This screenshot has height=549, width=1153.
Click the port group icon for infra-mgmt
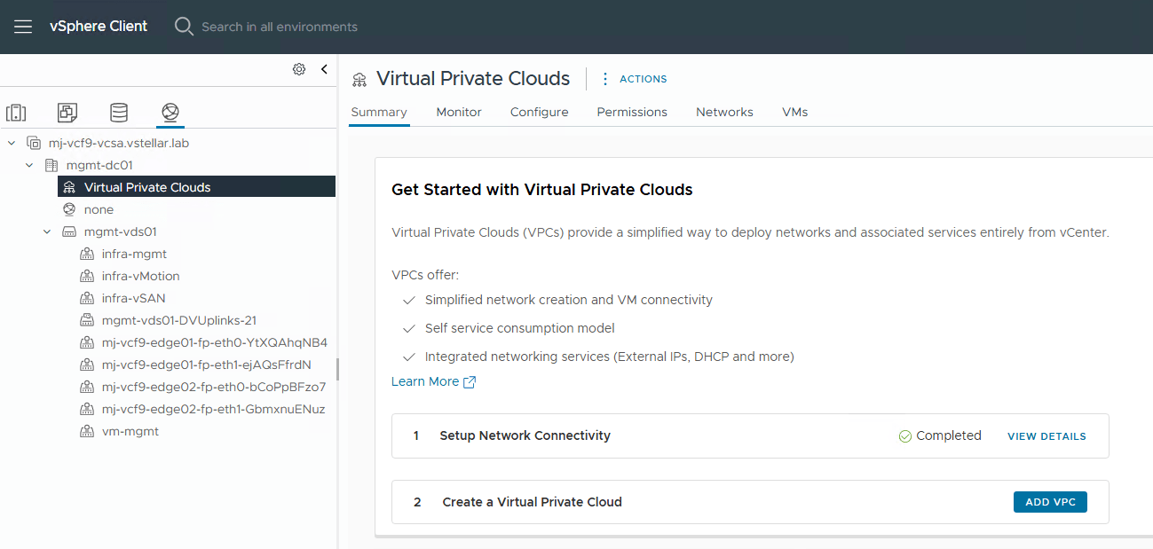coord(87,254)
